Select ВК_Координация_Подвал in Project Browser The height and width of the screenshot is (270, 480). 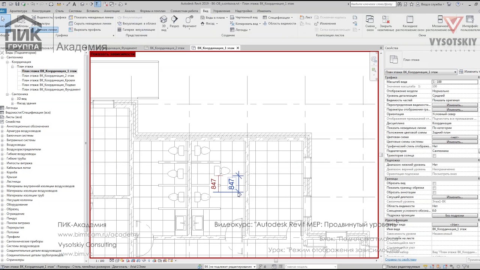coord(49,85)
